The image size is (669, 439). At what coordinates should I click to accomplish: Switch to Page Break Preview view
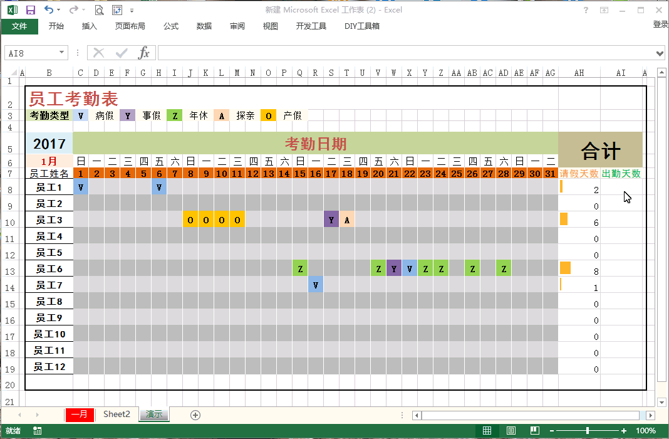click(x=534, y=431)
